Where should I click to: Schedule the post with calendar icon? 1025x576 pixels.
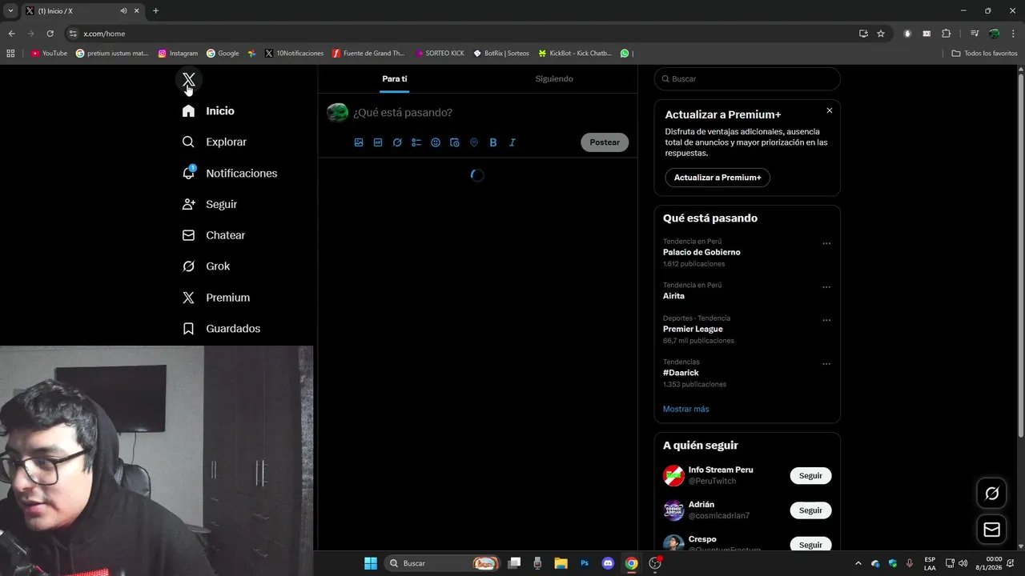click(455, 142)
